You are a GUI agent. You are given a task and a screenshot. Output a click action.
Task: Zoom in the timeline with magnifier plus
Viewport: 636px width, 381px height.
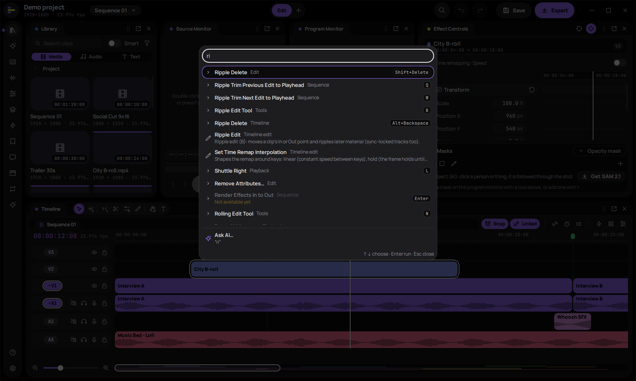106,368
